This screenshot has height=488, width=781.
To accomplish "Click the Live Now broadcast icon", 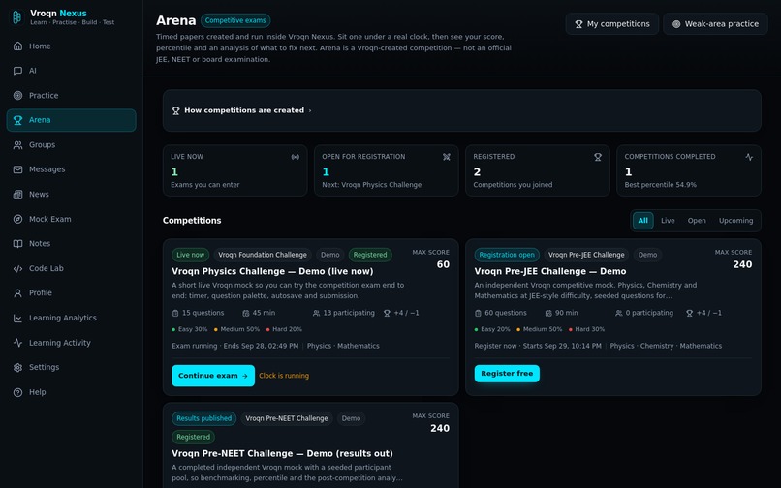I will tap(296, 157).
